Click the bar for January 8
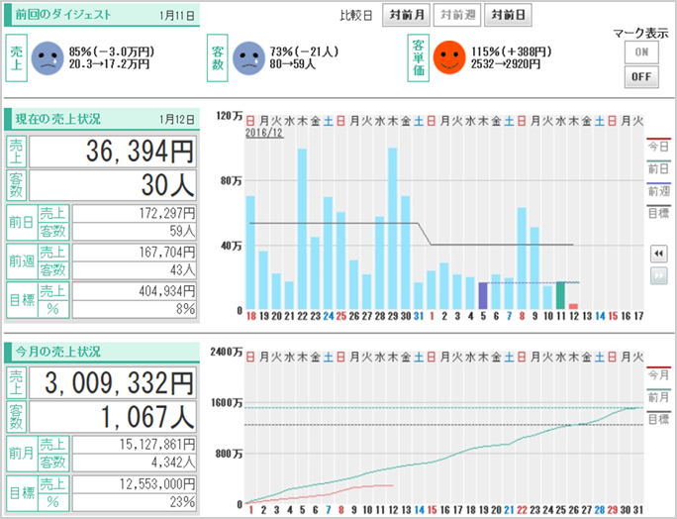 [522, 259]
